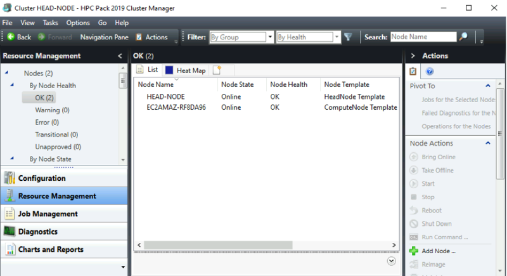
Task: Click the Back arrow icon
Action: pos(11,37)
